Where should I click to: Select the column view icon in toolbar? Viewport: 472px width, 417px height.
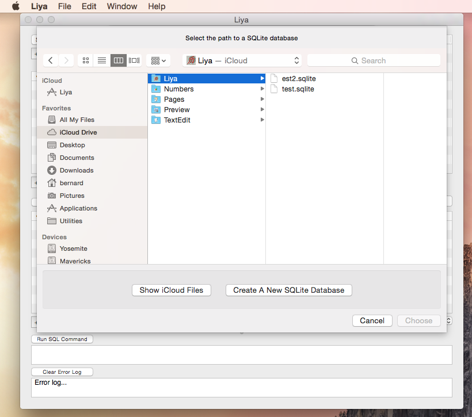pos(119,60)
